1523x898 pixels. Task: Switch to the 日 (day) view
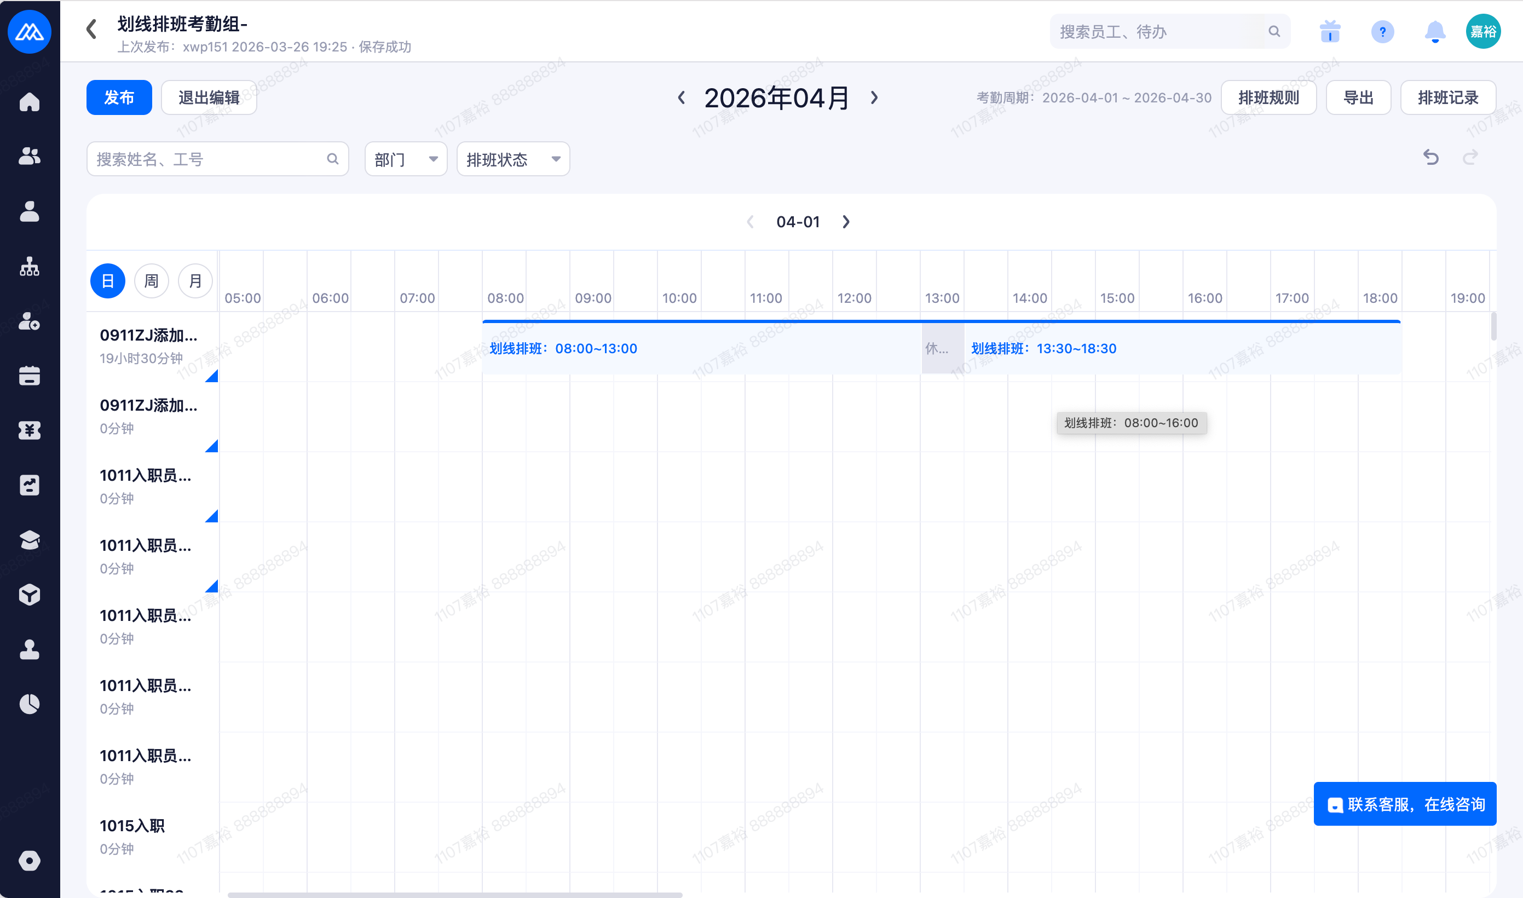pyautogui.click(x=108, y=281)
